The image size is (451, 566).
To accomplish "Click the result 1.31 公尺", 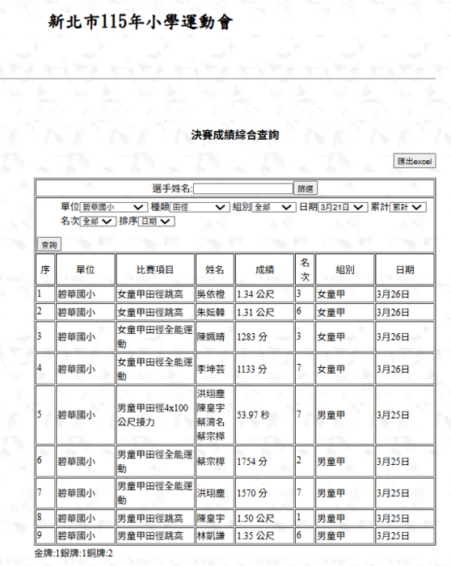I will pos(255,312).
